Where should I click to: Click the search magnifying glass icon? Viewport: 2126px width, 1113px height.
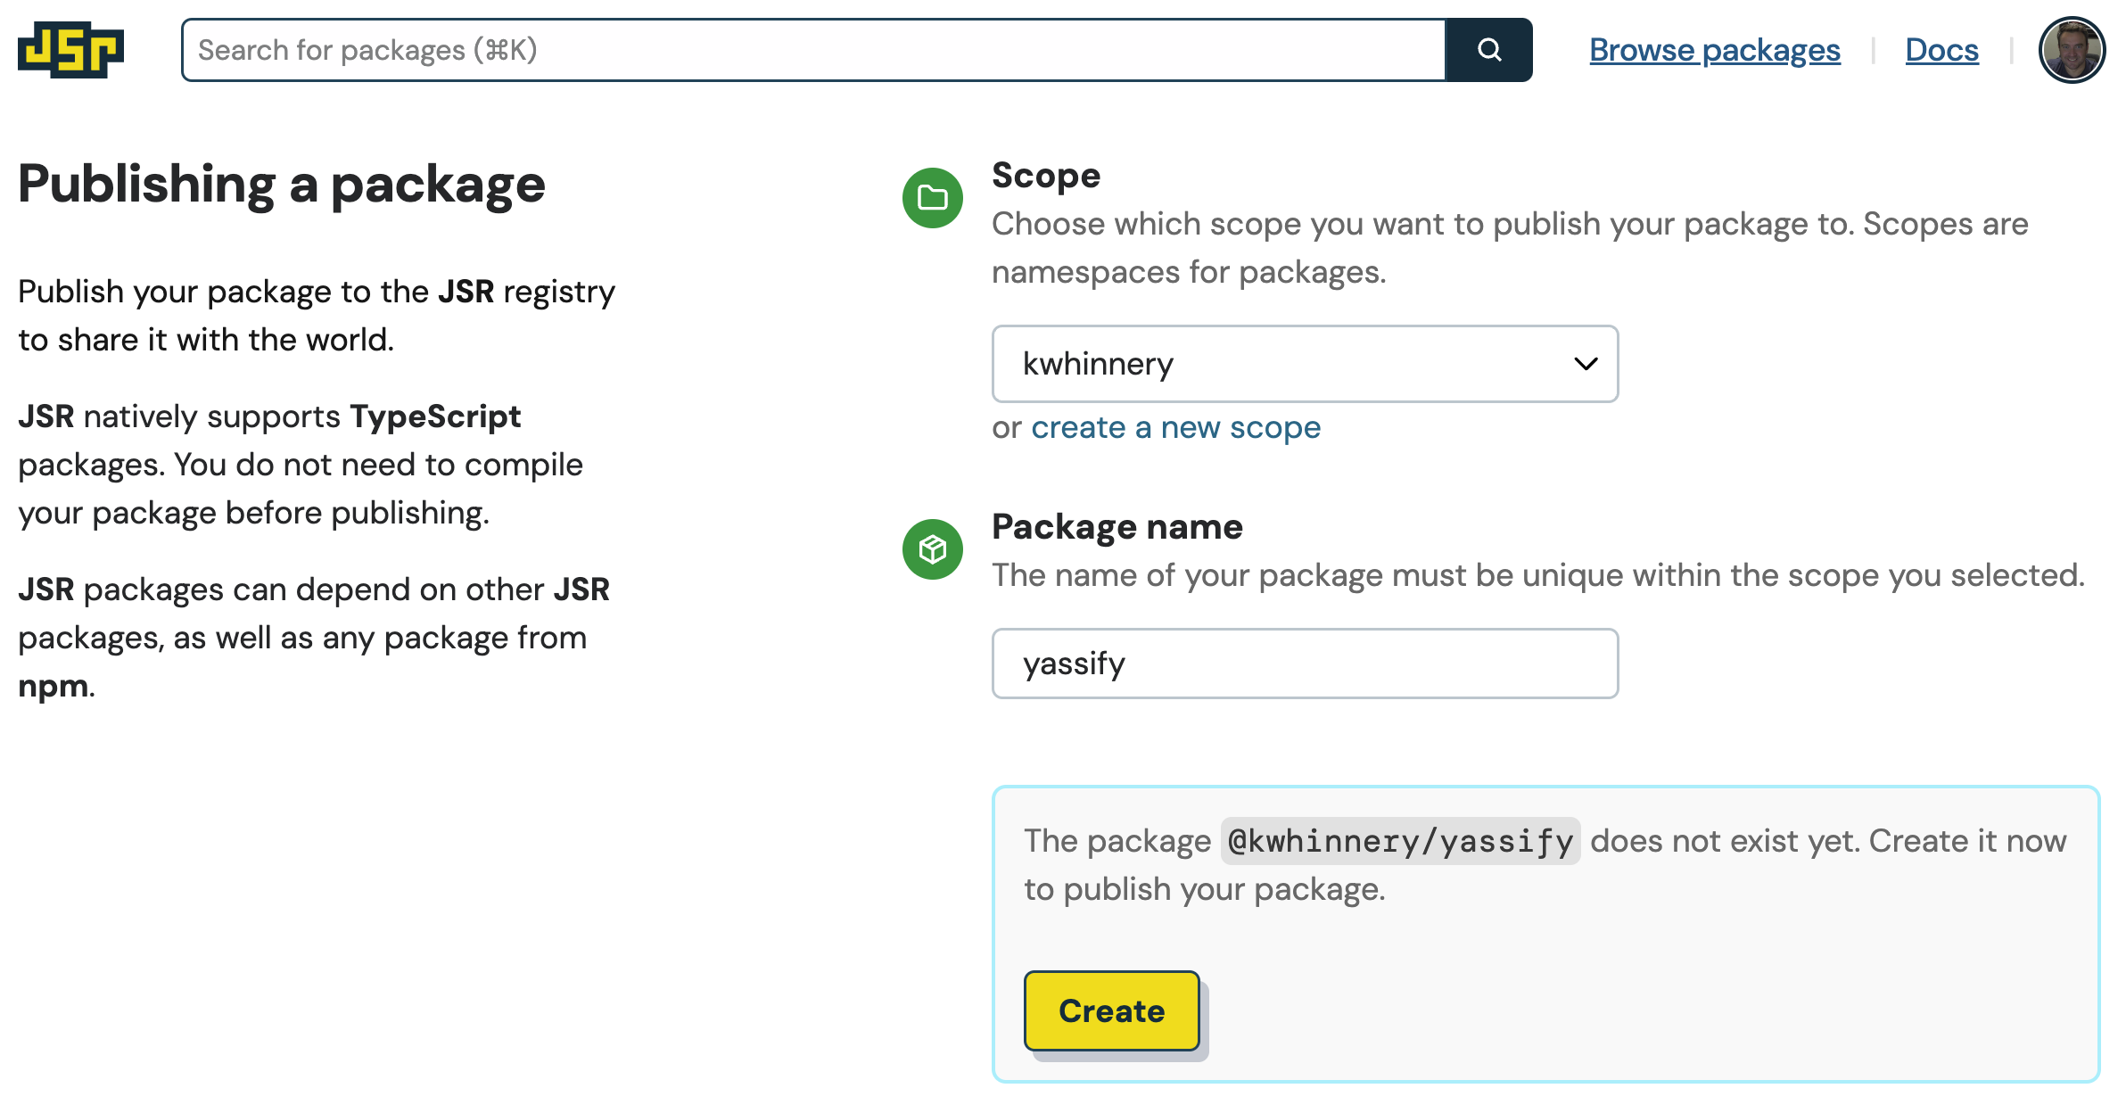tap(1487, 50)
